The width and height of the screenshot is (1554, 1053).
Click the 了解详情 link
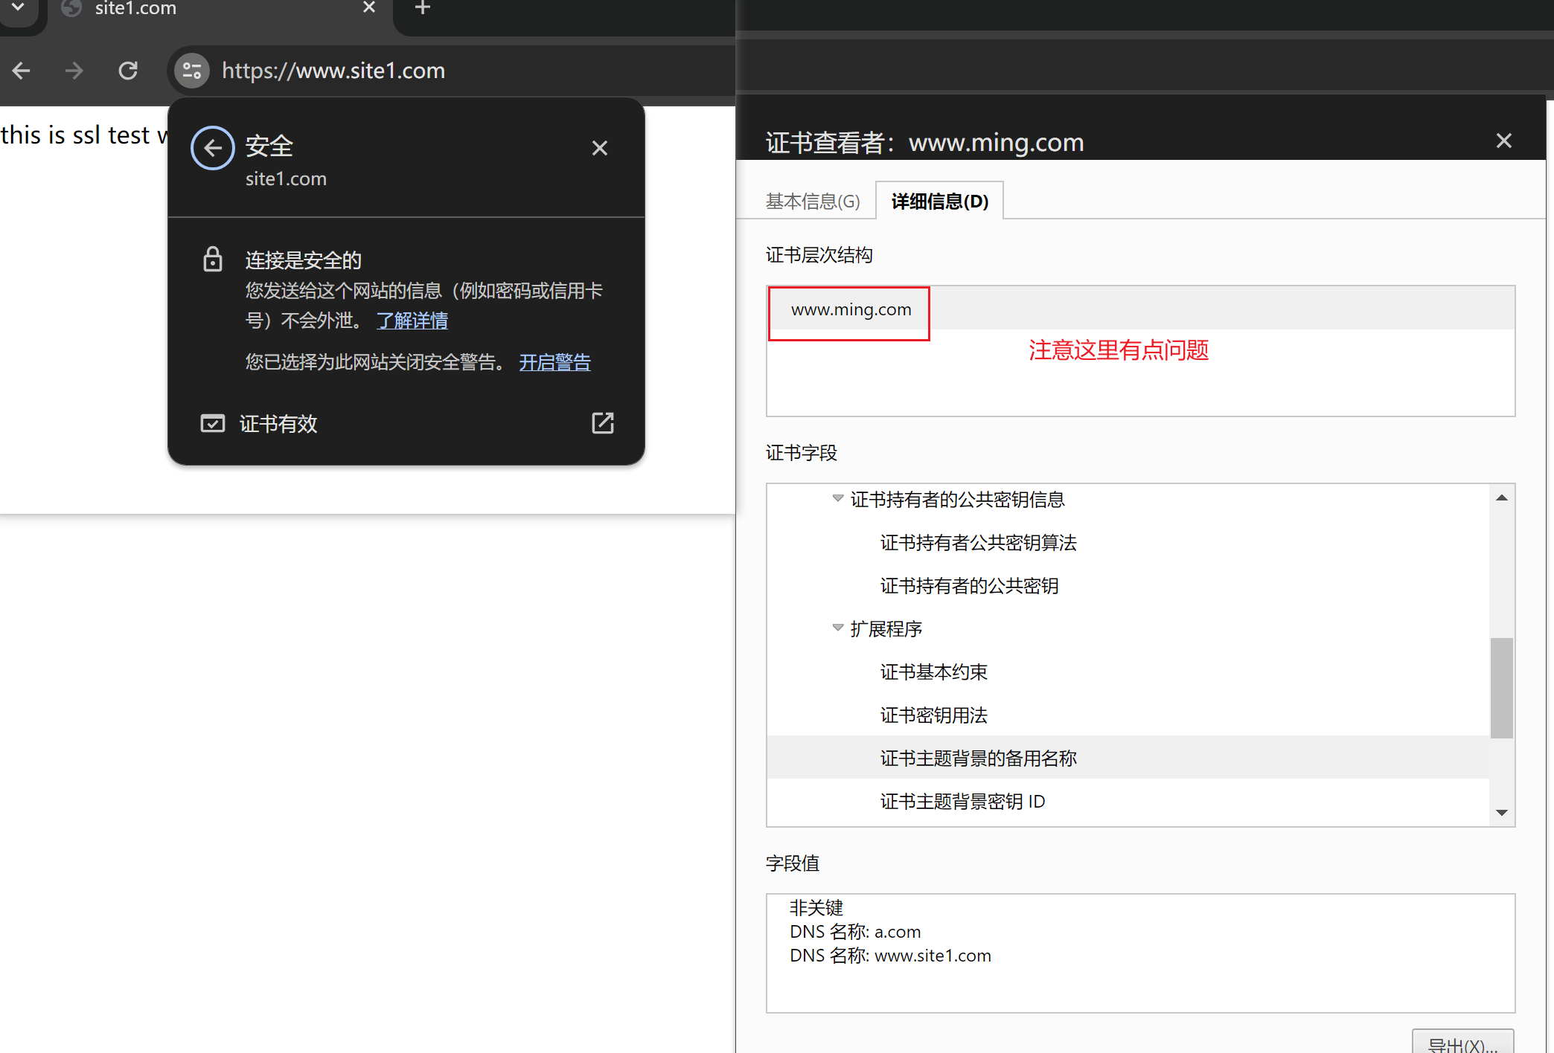tap(412, 321)
